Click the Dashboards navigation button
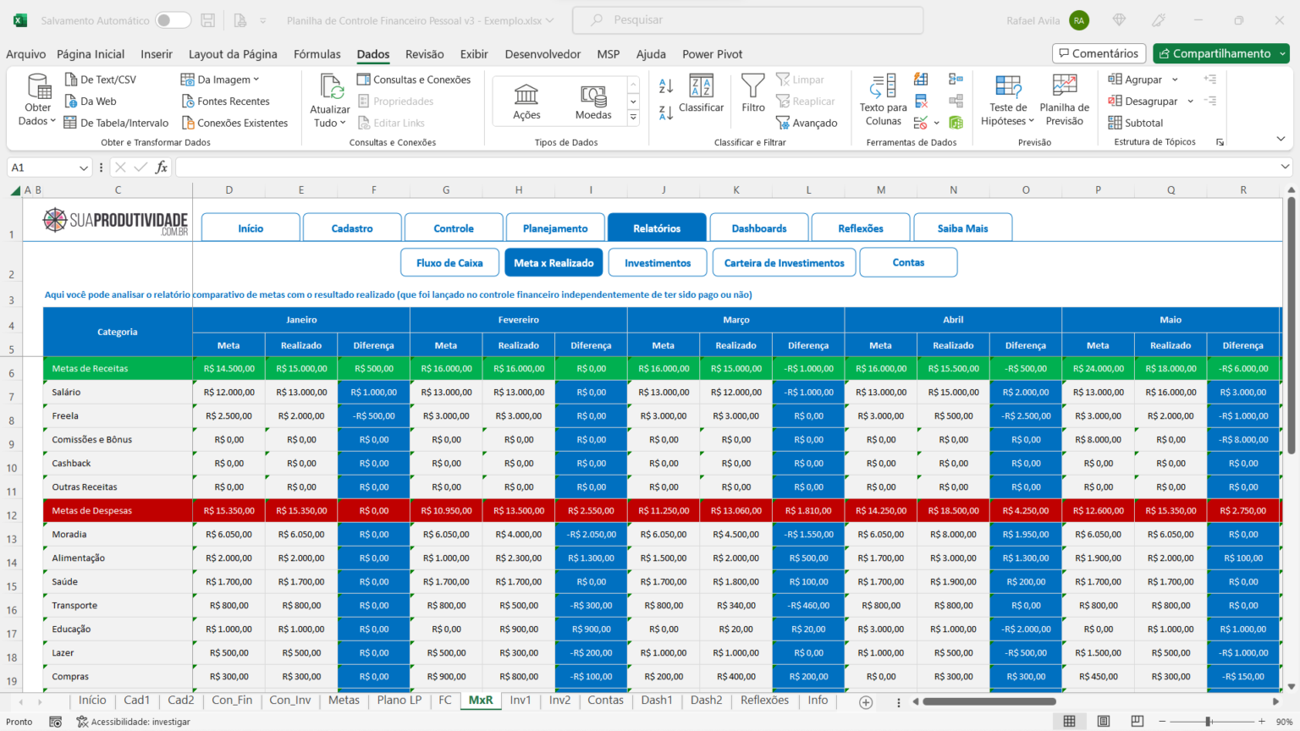Screen dimensions: 1300x731 759,228
